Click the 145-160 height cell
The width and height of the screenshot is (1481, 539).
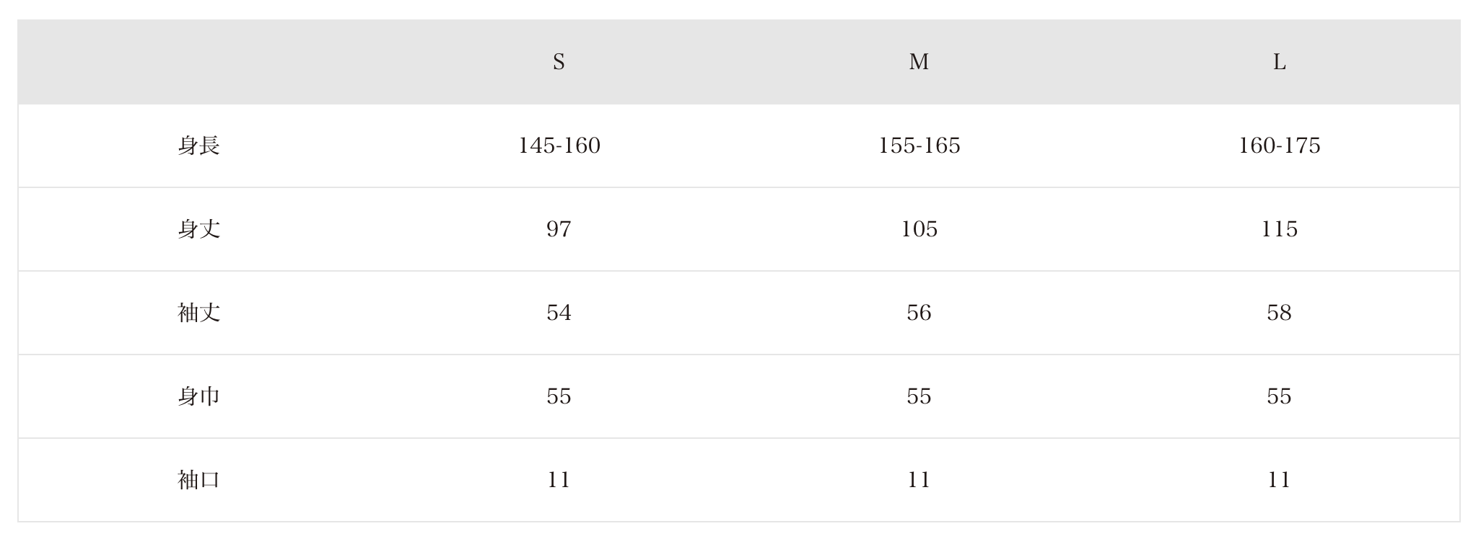[559, 146]
